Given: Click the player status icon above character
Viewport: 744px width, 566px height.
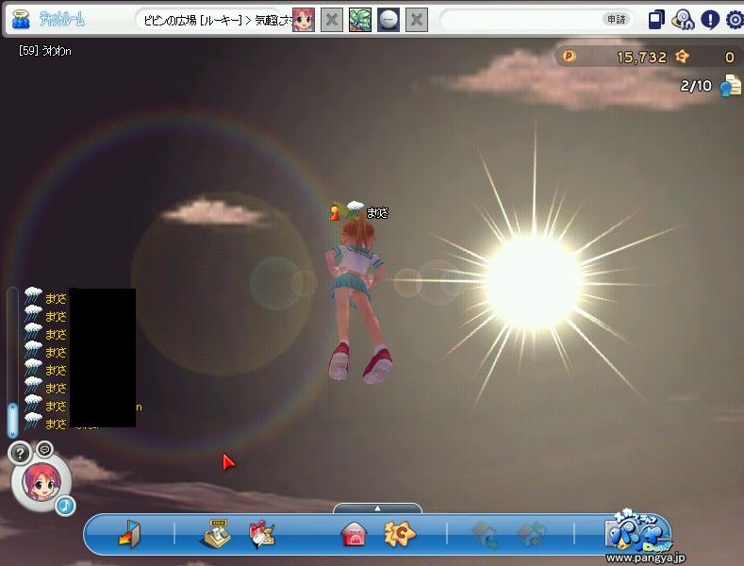Looking at the screenshot, I should coord(335,212).
